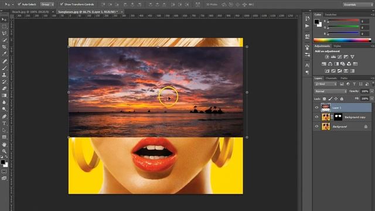Open the Character panel icon
This screenshot has width=375, height=211.
(307, 65)
